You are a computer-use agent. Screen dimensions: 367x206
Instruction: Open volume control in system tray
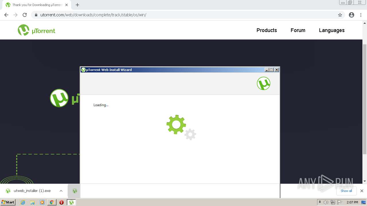coord(326,202)
